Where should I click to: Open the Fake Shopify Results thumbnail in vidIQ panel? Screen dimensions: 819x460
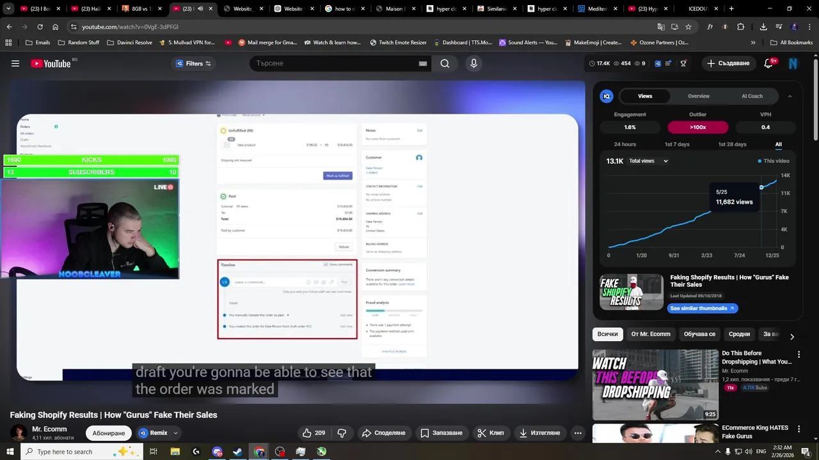pyautogui.click(x=632, y=292)
